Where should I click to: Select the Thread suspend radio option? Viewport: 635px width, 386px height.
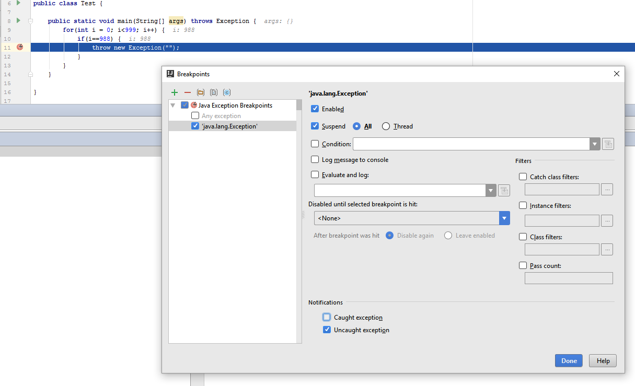386,126
